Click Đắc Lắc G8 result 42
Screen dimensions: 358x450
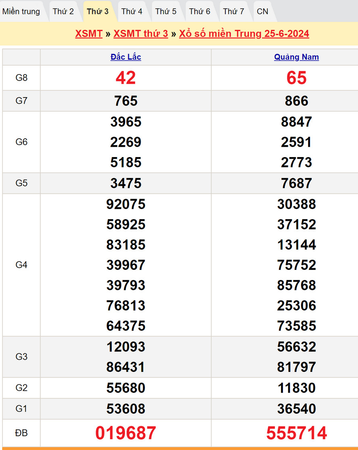tap(126, 78)
